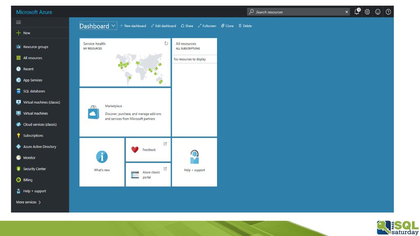Click New dashboard in toolbar
Screen dimensions: 420x236
click(x=133, y=26)
